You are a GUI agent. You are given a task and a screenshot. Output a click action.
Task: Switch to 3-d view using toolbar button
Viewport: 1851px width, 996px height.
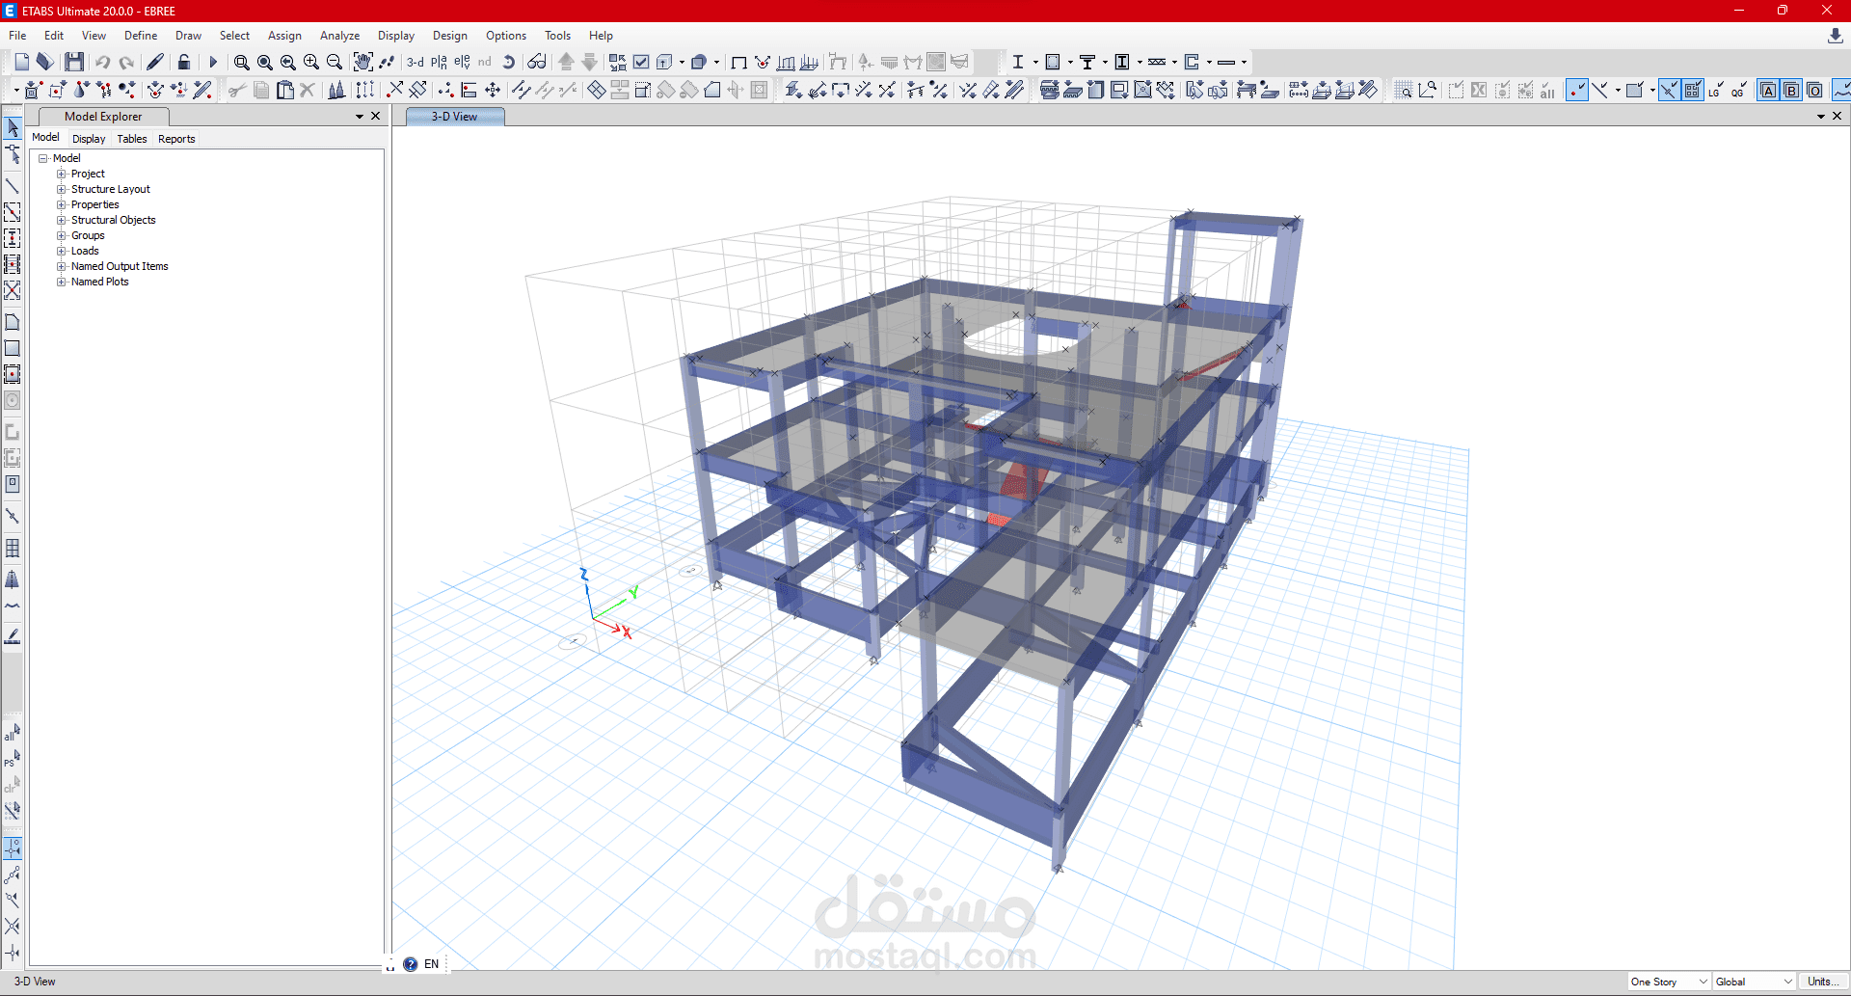point(416,62)
